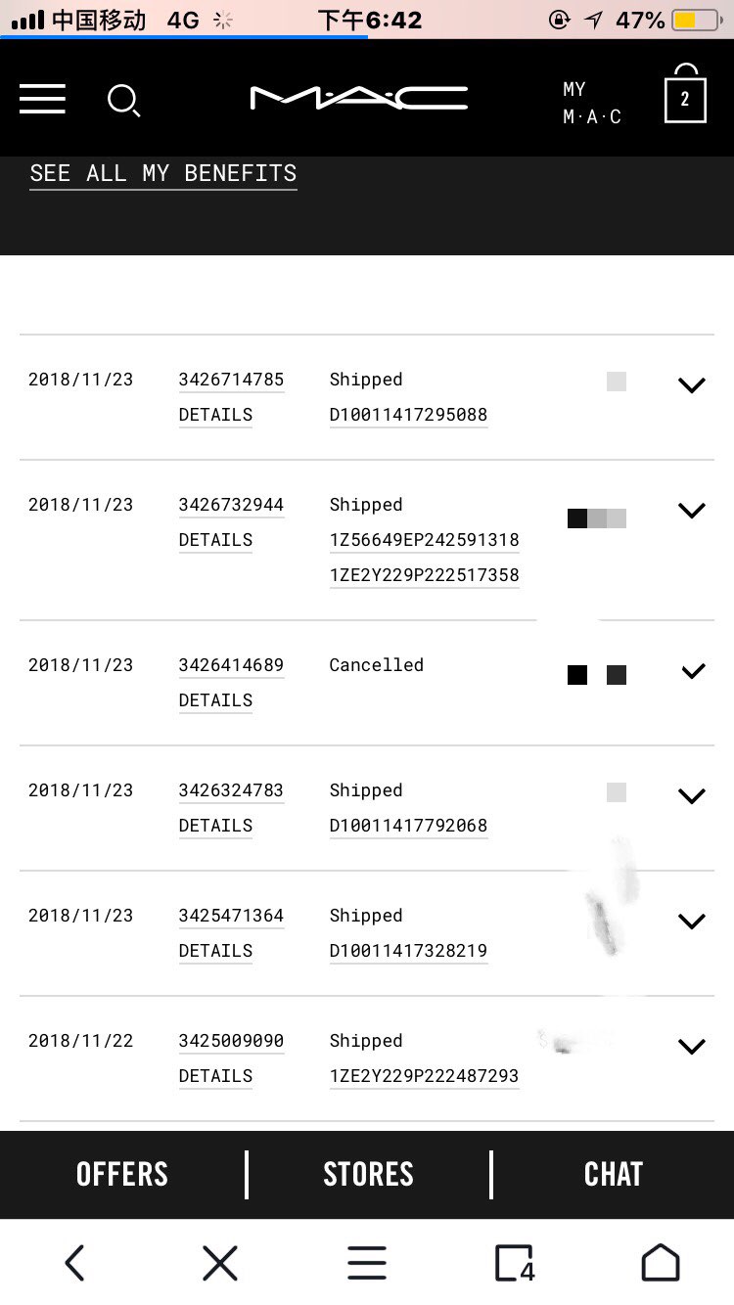Start a CHAT from bottom bar
Viewport: 734px width, 1305px height.
click(613, 1174)
